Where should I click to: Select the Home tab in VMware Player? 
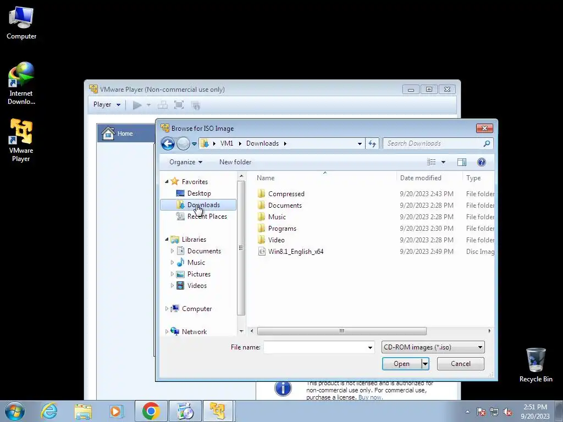pyautogui.click(x=126, y=134)
